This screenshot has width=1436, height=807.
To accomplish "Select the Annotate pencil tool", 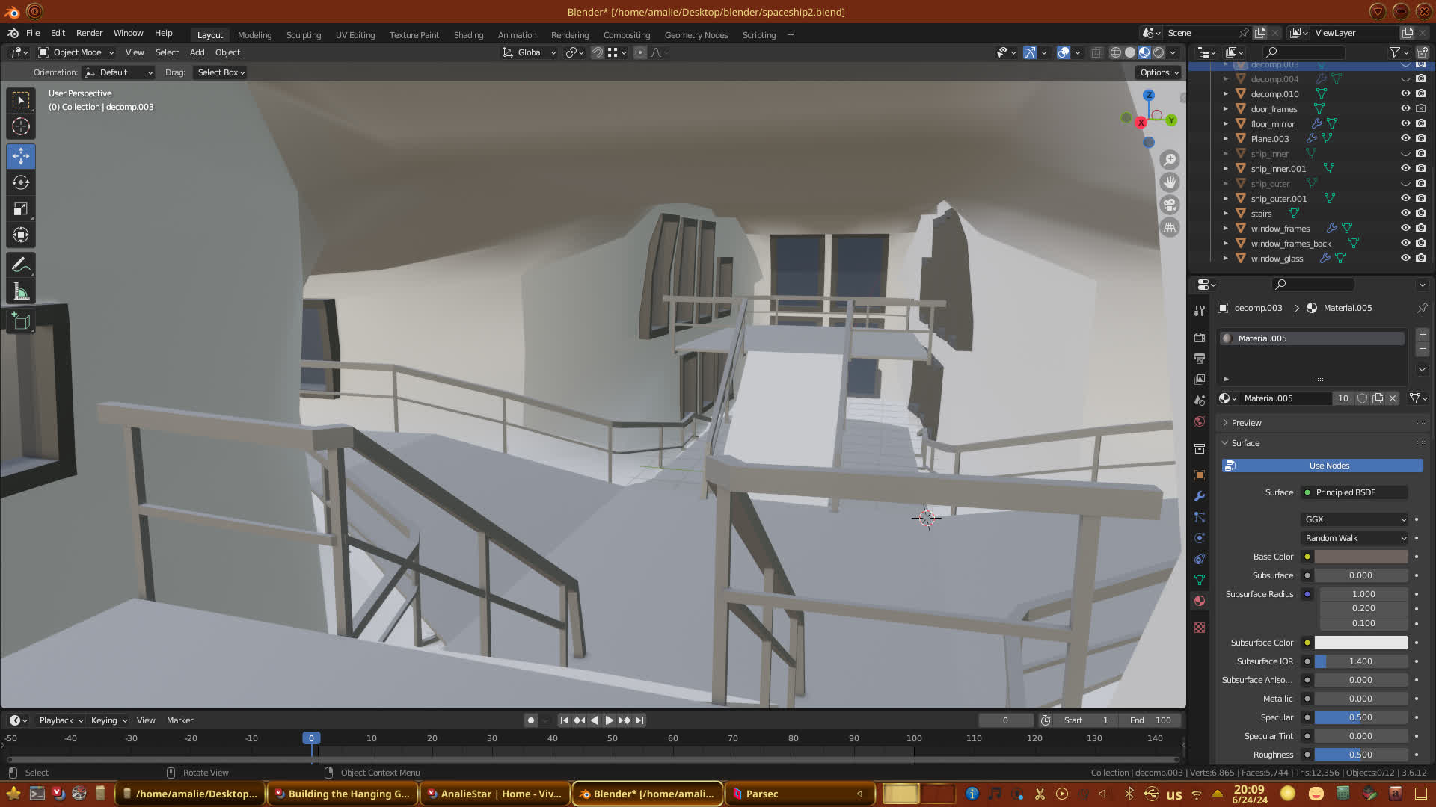I will pos(21,265).
